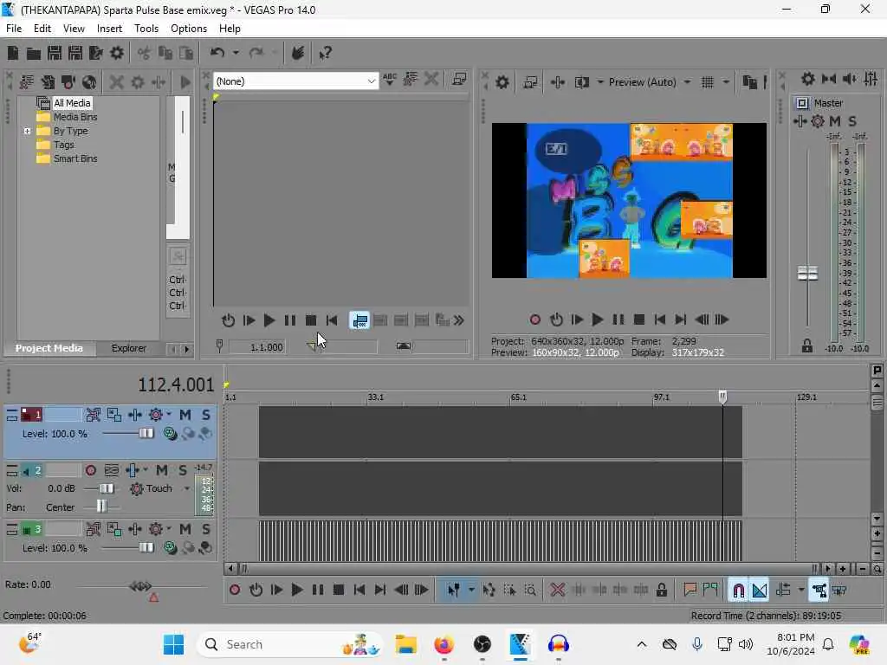Open Touch automation mode dropdown on track 2

(187, 488)
